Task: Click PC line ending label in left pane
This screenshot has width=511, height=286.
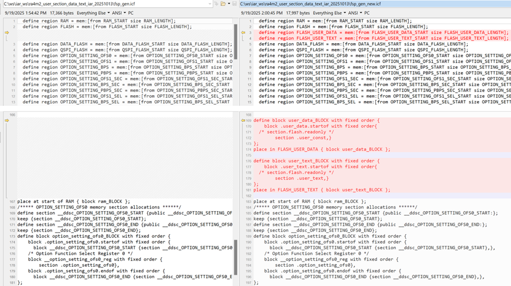Action: 131,13
